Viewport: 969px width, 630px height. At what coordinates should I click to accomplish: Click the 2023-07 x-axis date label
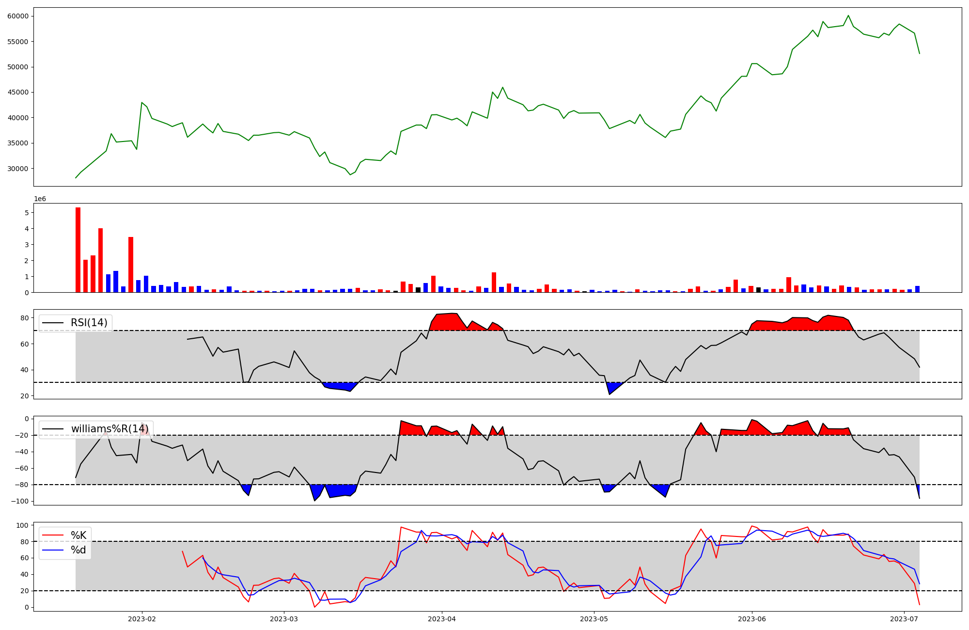pos(904,619)
